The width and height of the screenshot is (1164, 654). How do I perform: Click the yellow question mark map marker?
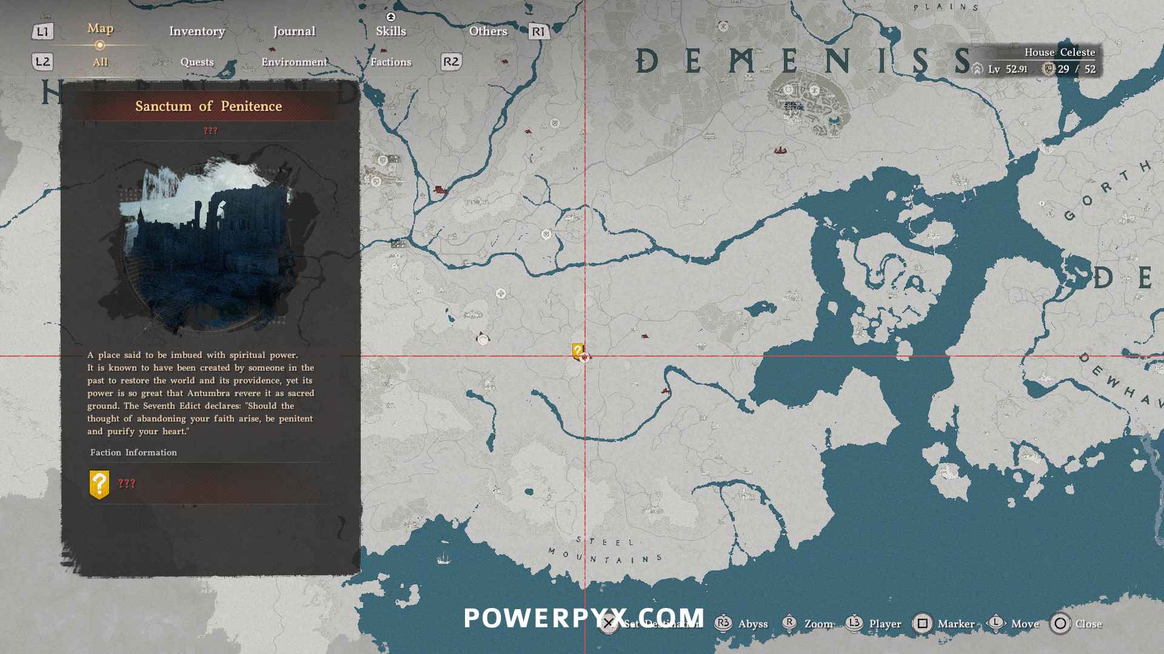pyautogui.click(x=578, y=351)
